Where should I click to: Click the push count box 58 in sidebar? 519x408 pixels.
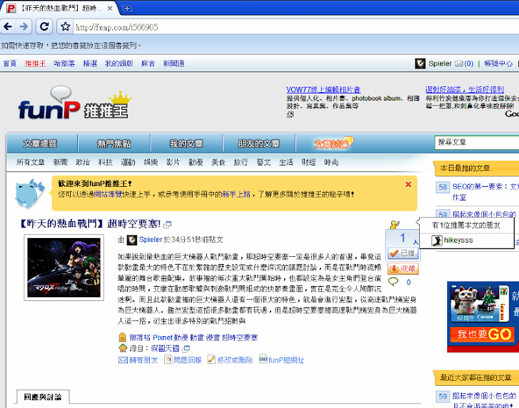pos(442,187)
